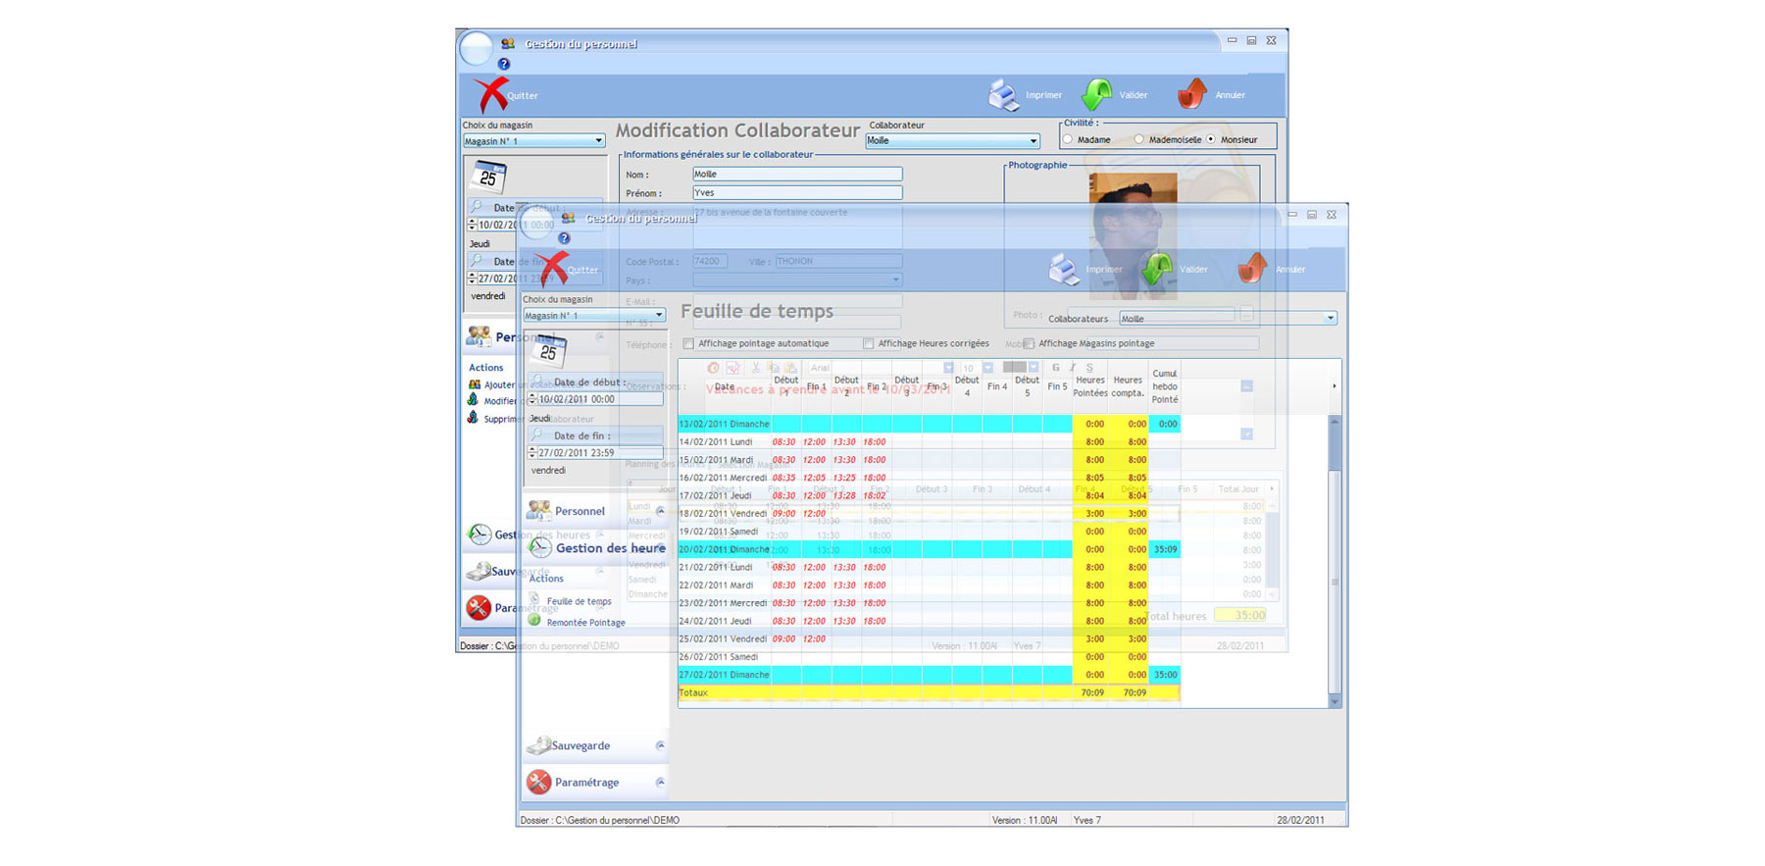Image resolution: width=1765 pixels, height=866 pixels.
Task: Open the Collaborateurs dropdown in the Feuille de temps window
Action: coord(1330,319)
